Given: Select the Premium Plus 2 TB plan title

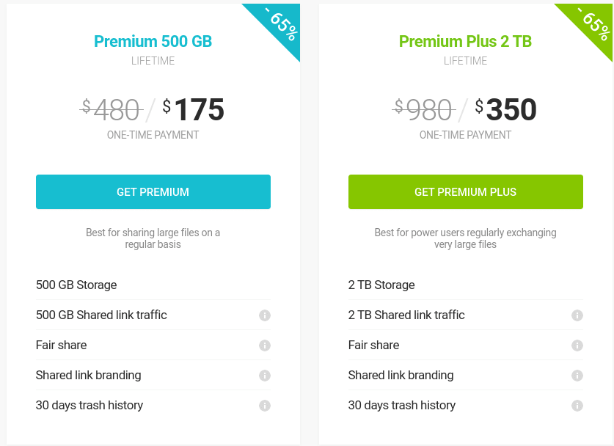Looking at the screenshot, I should (x=465, y=41).
